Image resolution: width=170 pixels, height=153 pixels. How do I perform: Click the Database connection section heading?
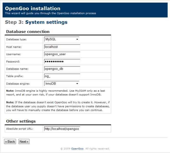click(x=28, y=32)
